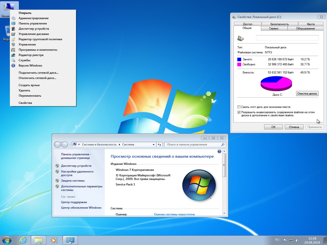
Task: Click the Центр обновления Windows link
Action: coord(81,208)
